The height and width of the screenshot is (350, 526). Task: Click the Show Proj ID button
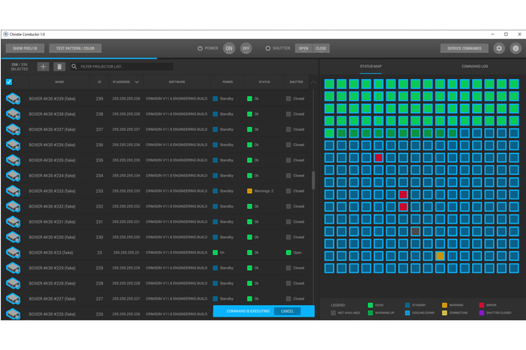point(24,48)
